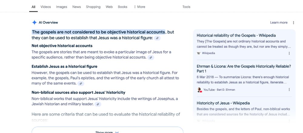This screenshot has width=303, height=133.
Task: Click the Learn more link
Action: pyautogui.click(x=279, y=23)
